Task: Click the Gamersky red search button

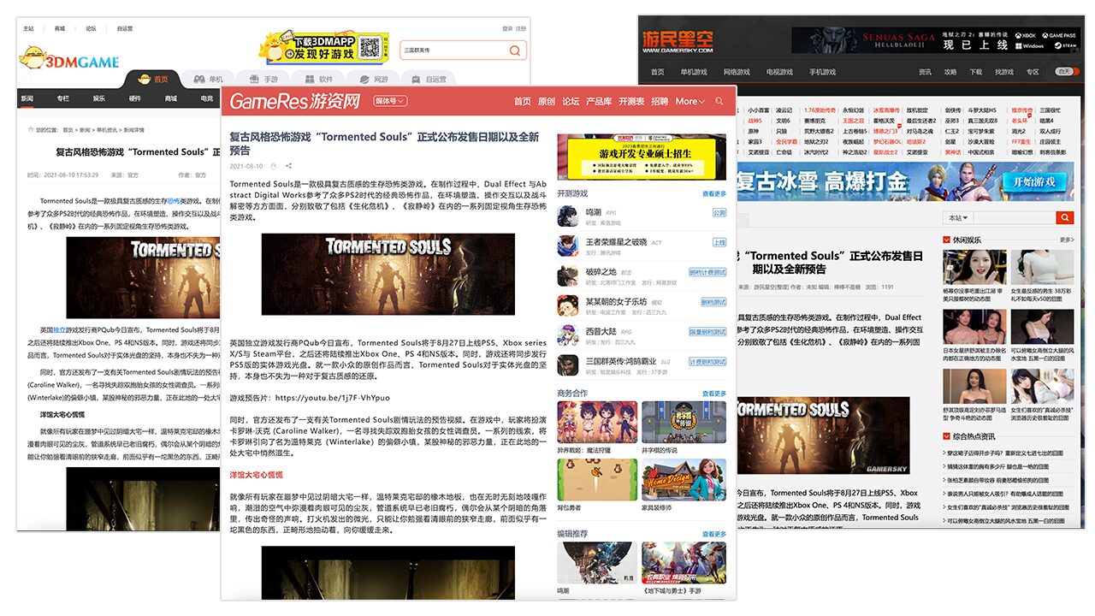Action: click(1064, 217)
